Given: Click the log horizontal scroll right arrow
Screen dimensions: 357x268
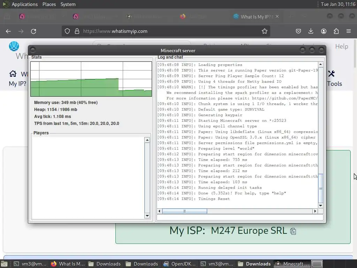Looking at the screenshot, I should 315,211.
